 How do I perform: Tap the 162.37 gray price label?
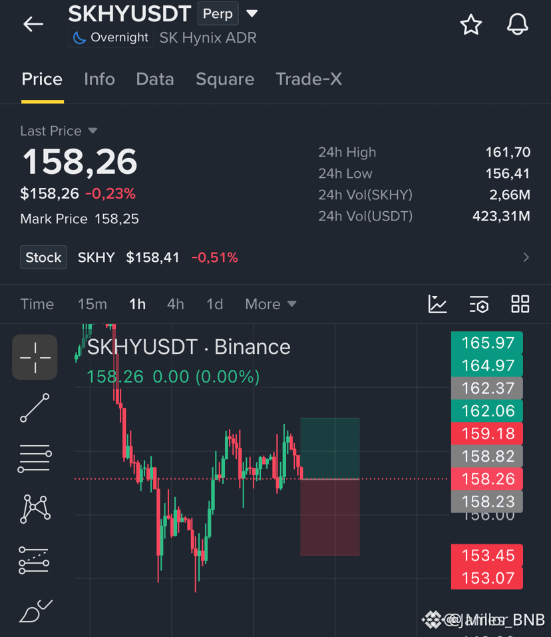[x=487, y=388]
